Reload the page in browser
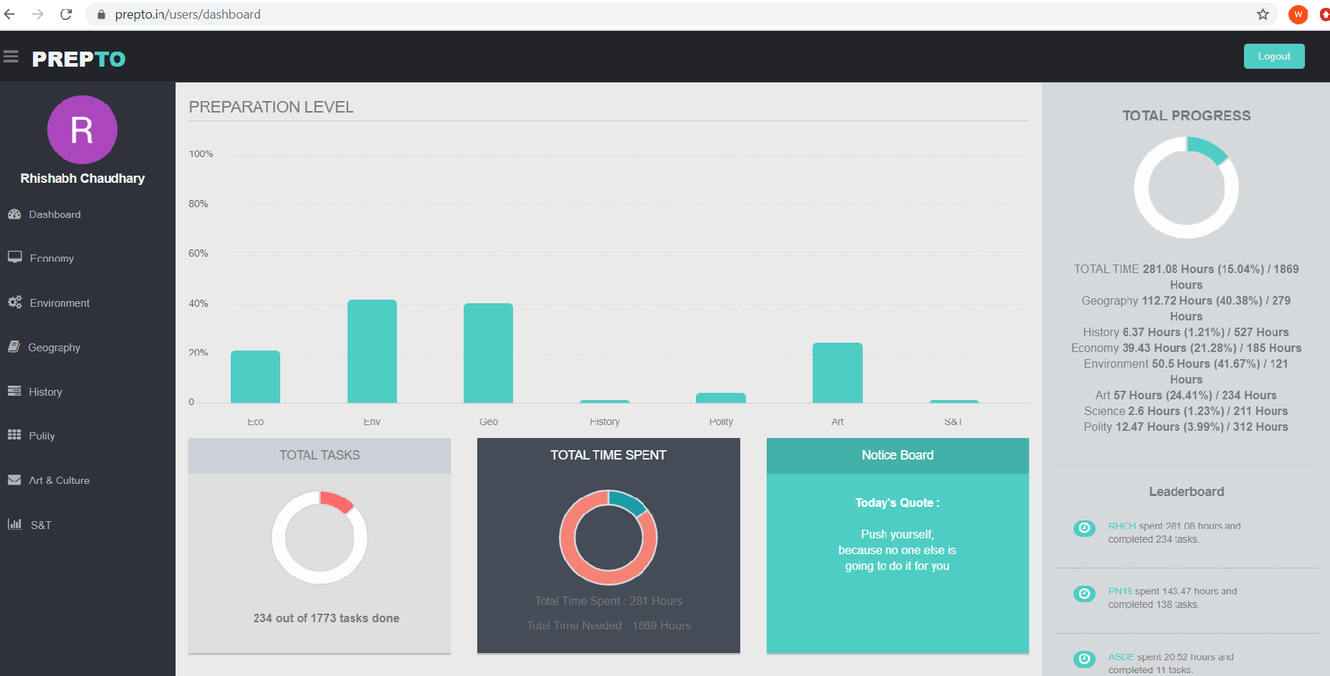 [x=66, y=14]
